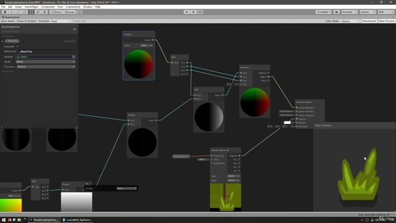Click the grass sprite in Main Preview
The width and height of the screenshot is (396, 223).
(359, 175)
